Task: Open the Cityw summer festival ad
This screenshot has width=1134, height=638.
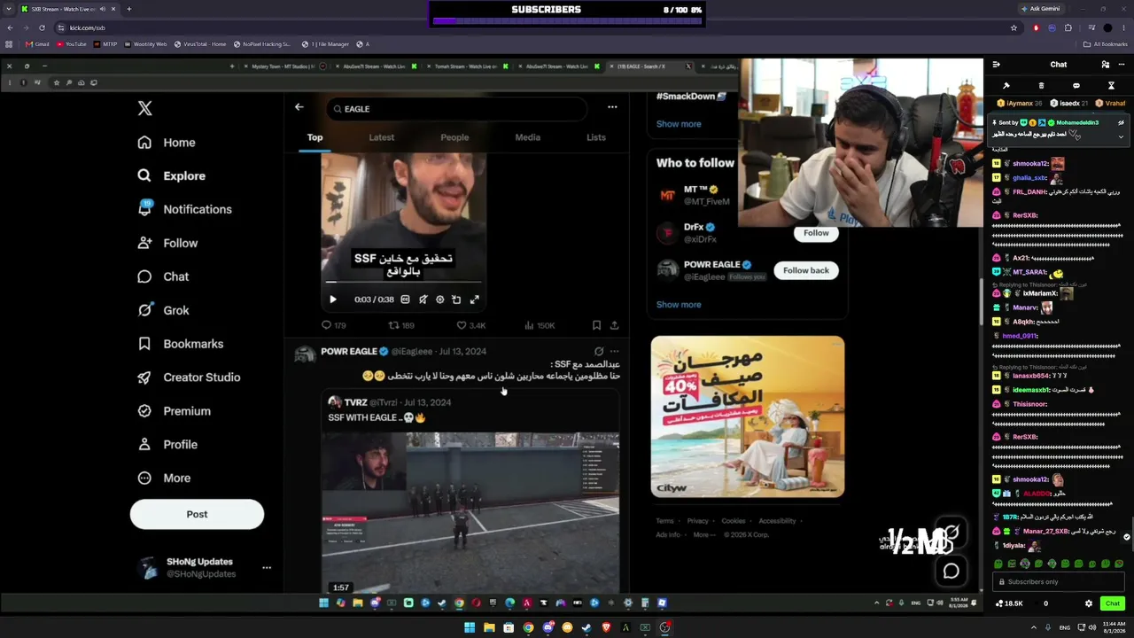Action: [x=748, y=416]
